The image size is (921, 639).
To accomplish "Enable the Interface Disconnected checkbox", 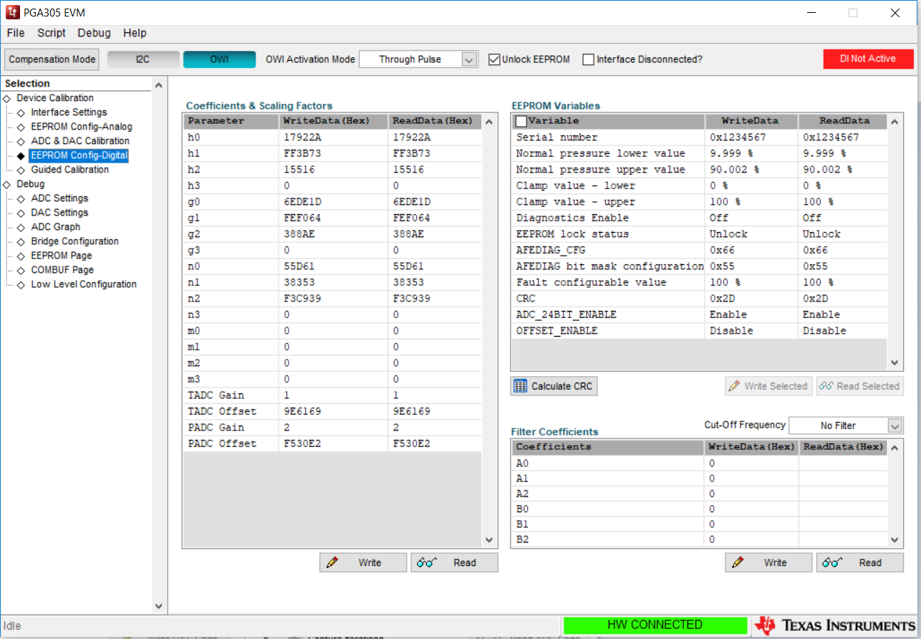I will tap(589, 59).
